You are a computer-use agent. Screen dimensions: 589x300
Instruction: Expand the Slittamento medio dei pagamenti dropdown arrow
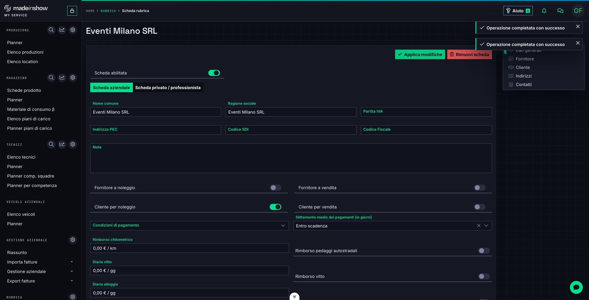tap(486, 226)
